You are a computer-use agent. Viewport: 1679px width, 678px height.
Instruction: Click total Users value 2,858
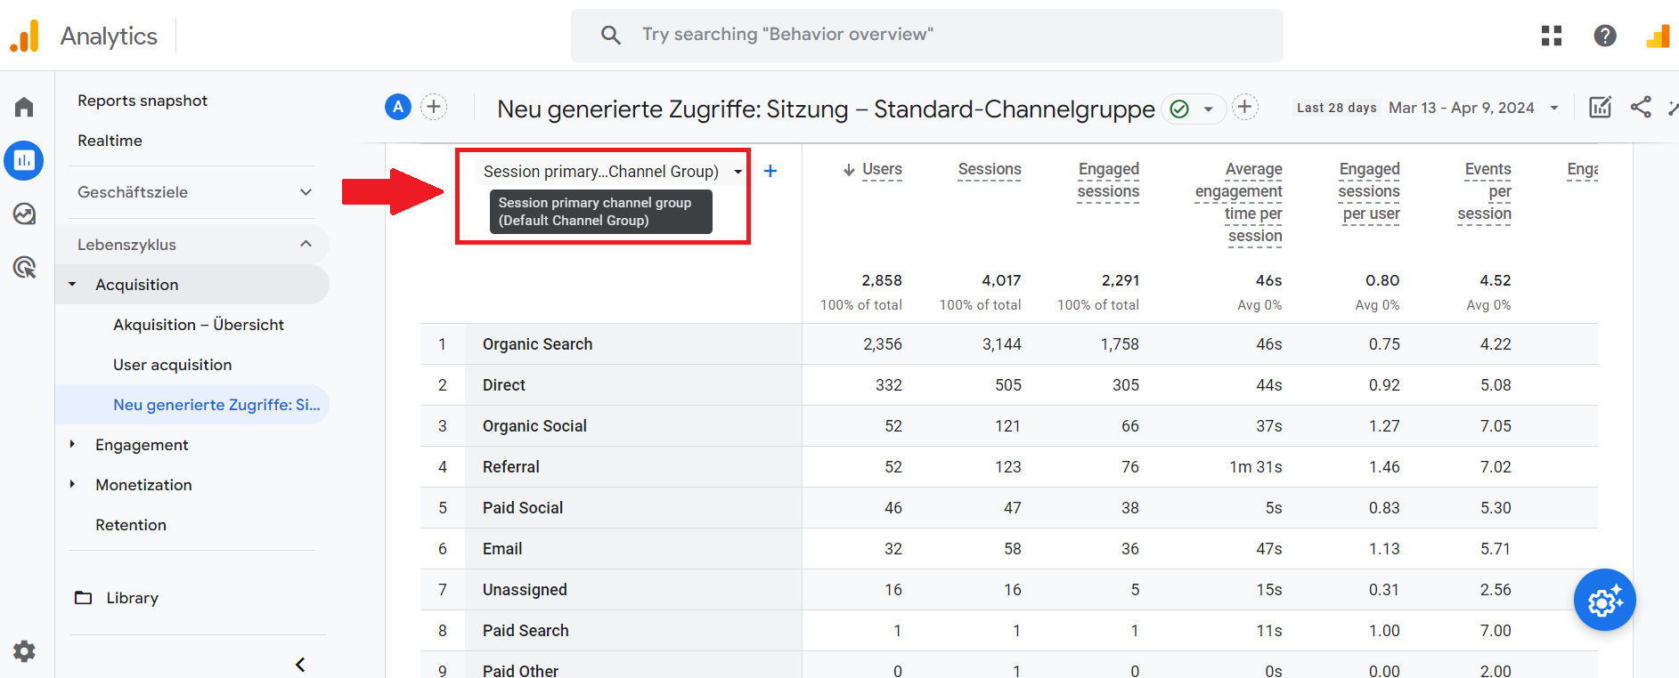pyautogui.click(x=882, y=280)
